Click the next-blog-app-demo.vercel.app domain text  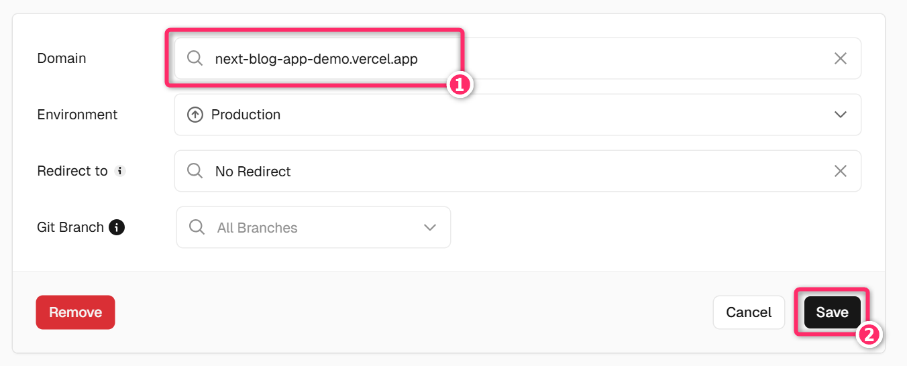[x=316, y=59]
